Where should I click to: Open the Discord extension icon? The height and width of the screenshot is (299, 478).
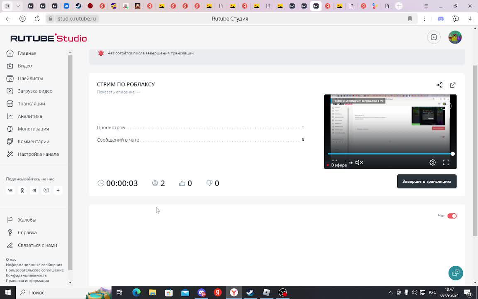(441, 19)
